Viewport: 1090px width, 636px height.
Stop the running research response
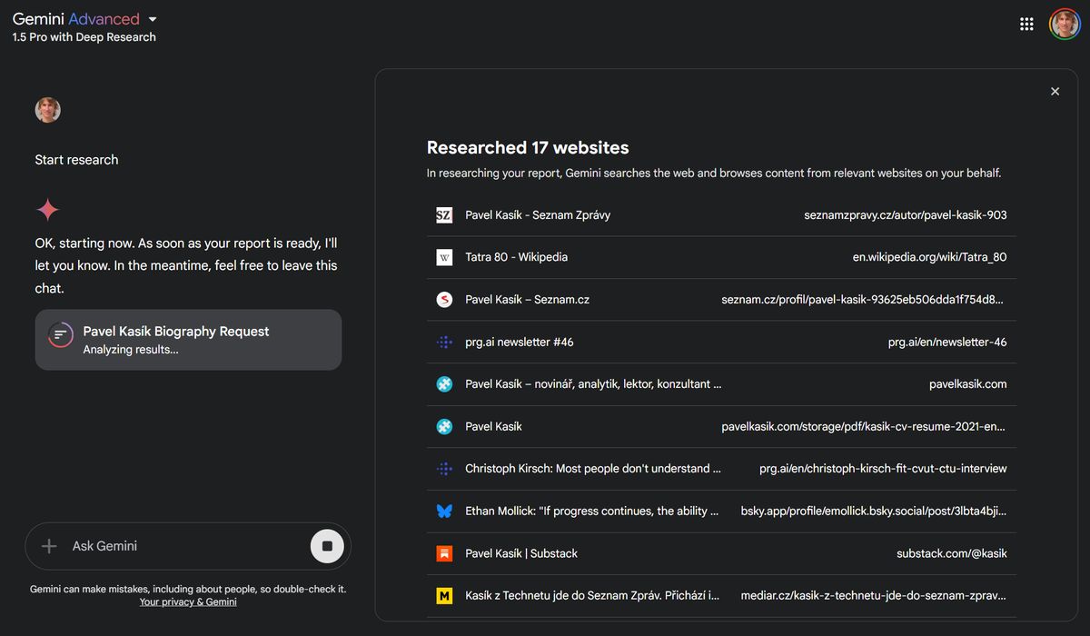point(327,546)
